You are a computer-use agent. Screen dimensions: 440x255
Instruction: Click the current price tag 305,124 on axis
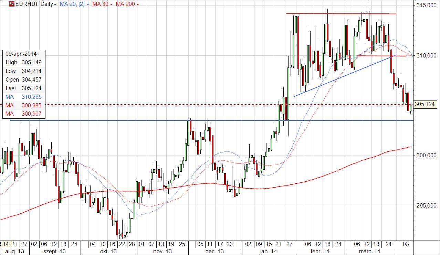[425, 104]
